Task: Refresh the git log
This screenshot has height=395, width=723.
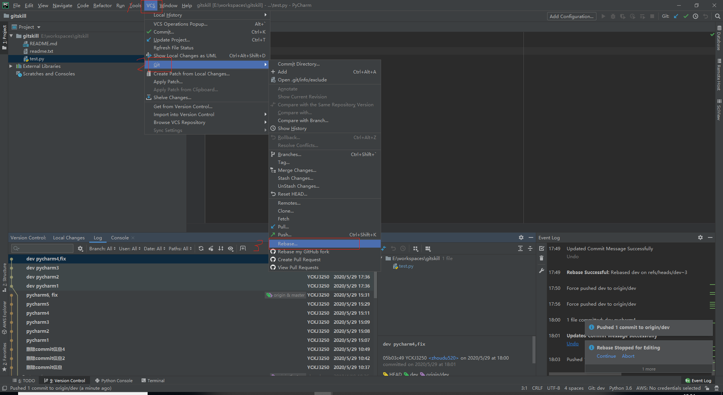Action: pyautogui.click(x=201, y=248)
